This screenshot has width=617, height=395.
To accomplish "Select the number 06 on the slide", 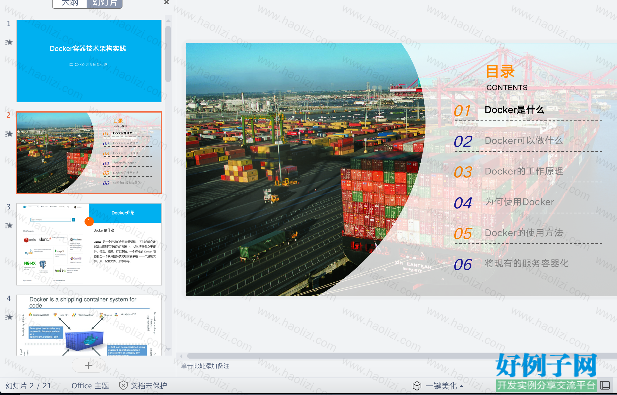I will point(463,265).
